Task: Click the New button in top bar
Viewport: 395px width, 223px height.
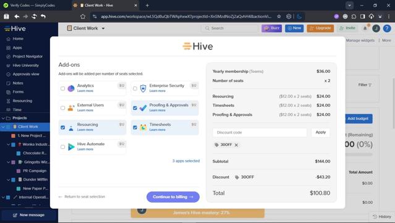Action: click(x=294, y=28)
